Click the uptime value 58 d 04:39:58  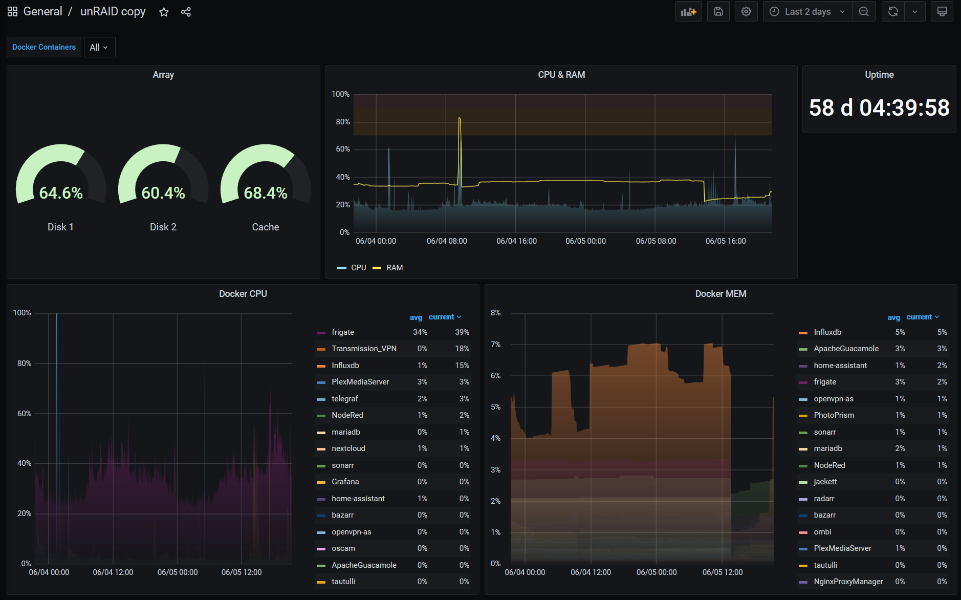pos(879,108)
